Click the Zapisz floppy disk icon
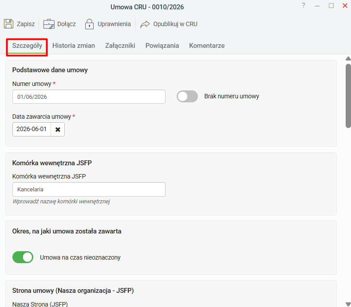 [x=8, y=23]
